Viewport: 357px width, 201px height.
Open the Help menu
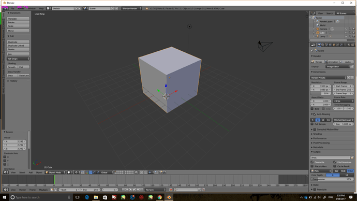[x=41, y=8]
